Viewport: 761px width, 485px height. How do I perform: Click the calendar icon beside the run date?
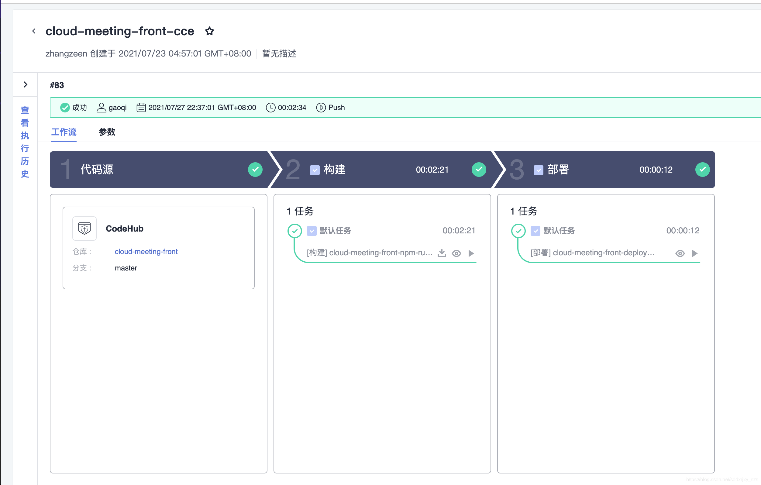(x=141, y=108)
